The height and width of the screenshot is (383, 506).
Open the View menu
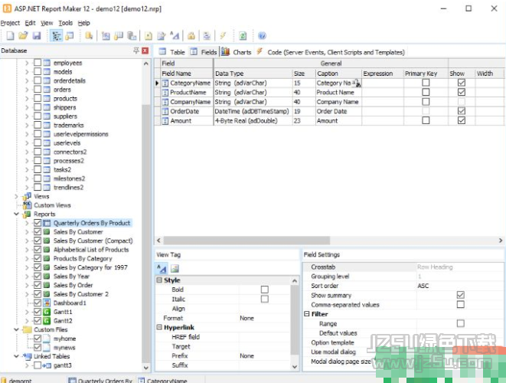[47, 23]
